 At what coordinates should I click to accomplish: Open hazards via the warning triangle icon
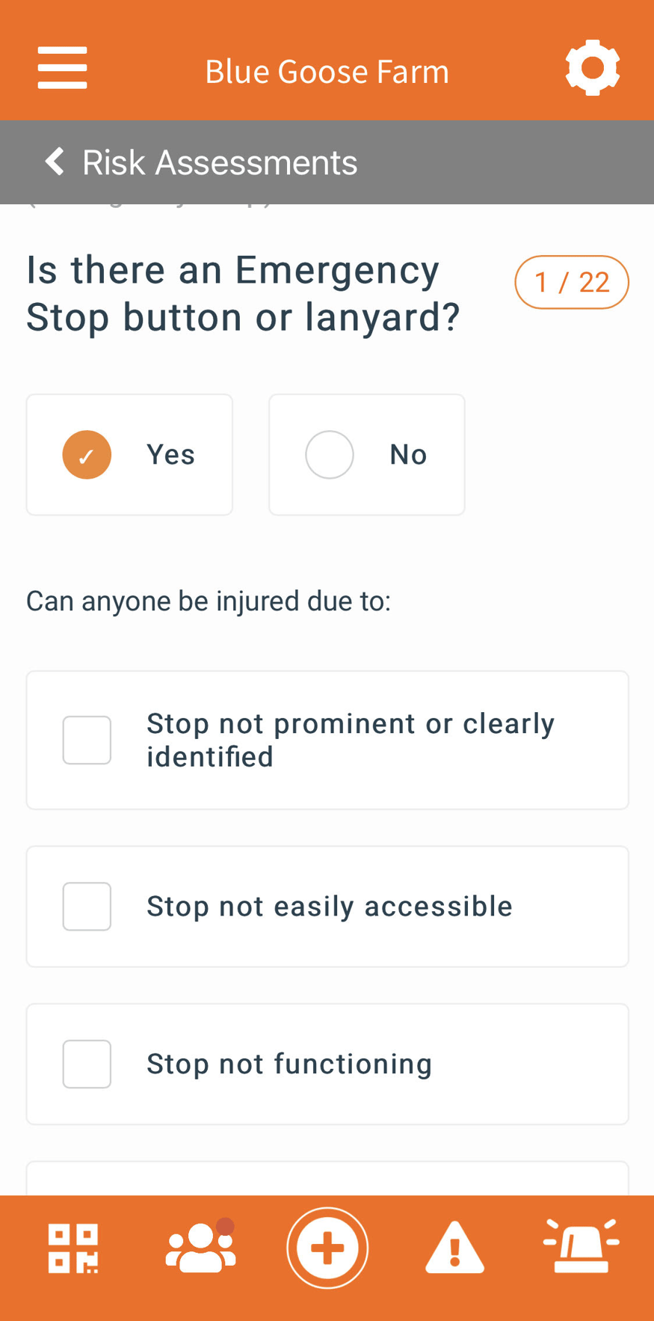[x=454, y=1247]
